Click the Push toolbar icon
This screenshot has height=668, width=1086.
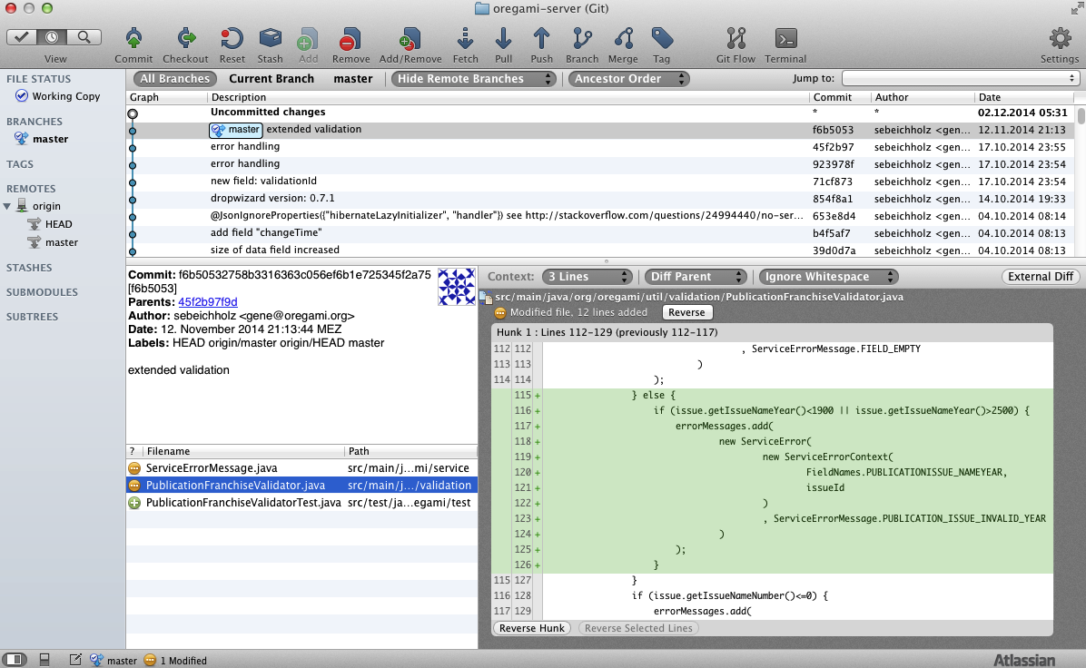[541, 39]
